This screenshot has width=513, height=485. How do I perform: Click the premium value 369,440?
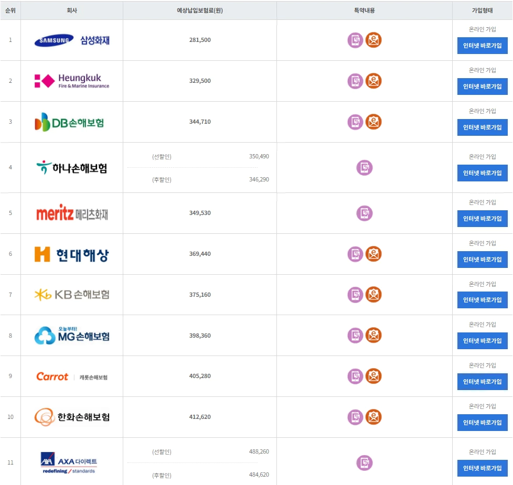point(200,254)
